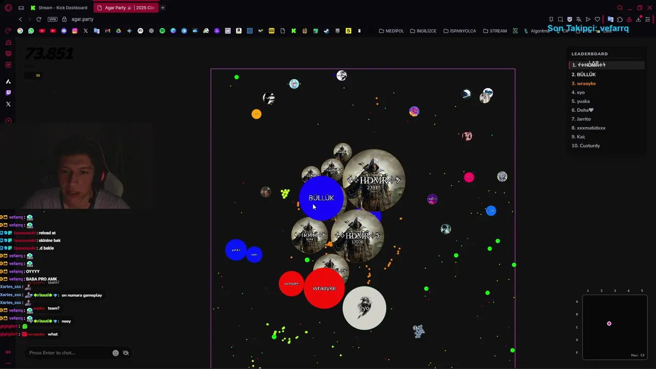Screen dimensions: 656x369
Task: Select the Agar Party browser tab
Action: pyautogui.click(x=126, y=8)
